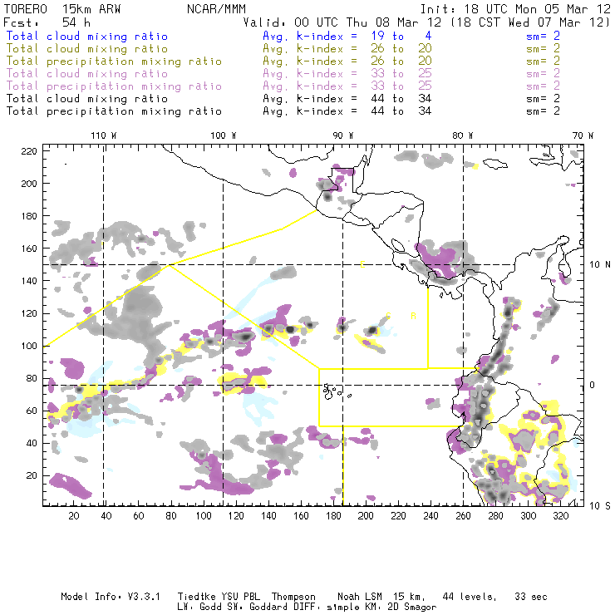This screenshot has height=615, width=615.
Task: Select the purple "Total precipitation mixing ratio" legend line
Action: [114, 86]
